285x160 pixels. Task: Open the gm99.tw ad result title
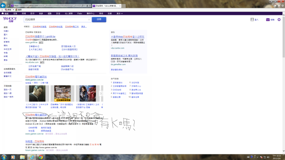(40, 36)
